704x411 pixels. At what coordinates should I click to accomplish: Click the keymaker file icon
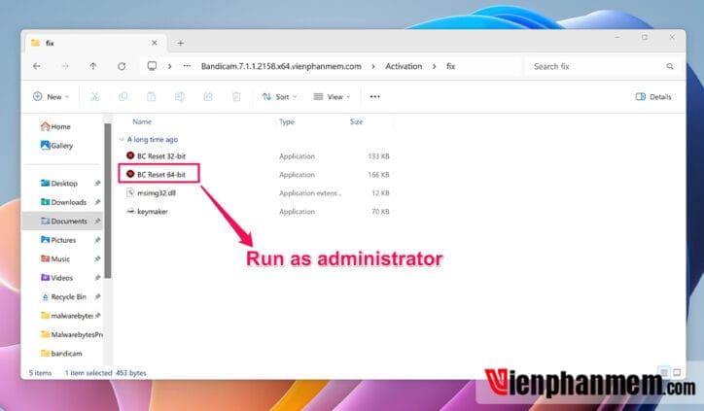(130, 211)
